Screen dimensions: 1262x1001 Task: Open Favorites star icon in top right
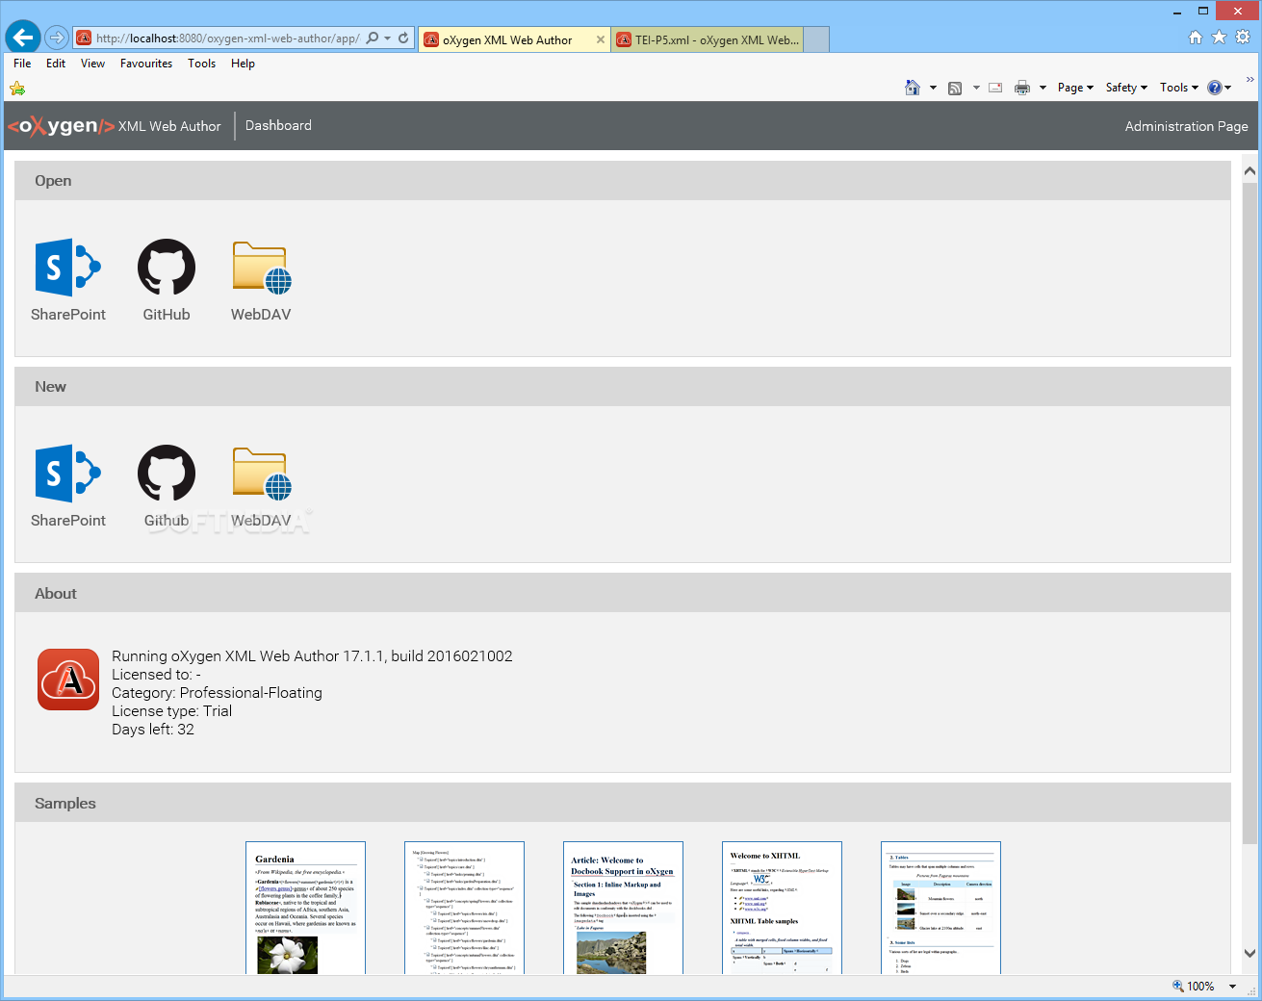tap(1219, 37)
